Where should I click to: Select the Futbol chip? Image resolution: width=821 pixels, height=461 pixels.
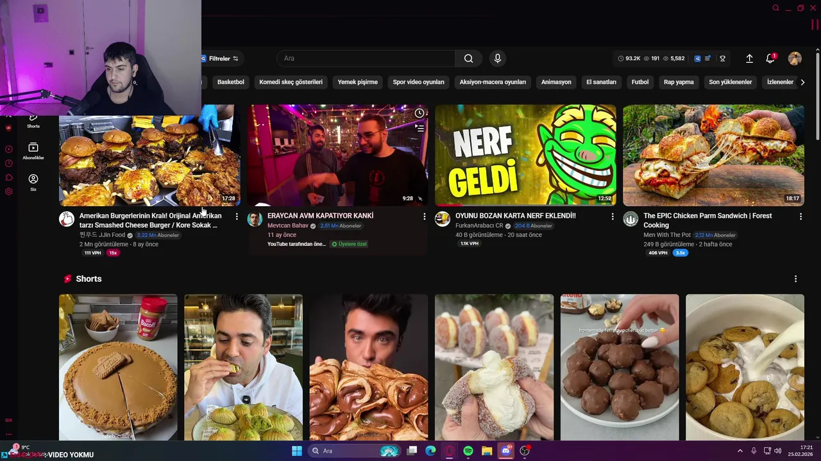click(x=640, y=82)
